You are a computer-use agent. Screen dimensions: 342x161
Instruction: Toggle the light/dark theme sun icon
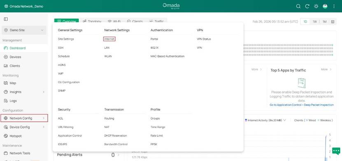[316, 6]
